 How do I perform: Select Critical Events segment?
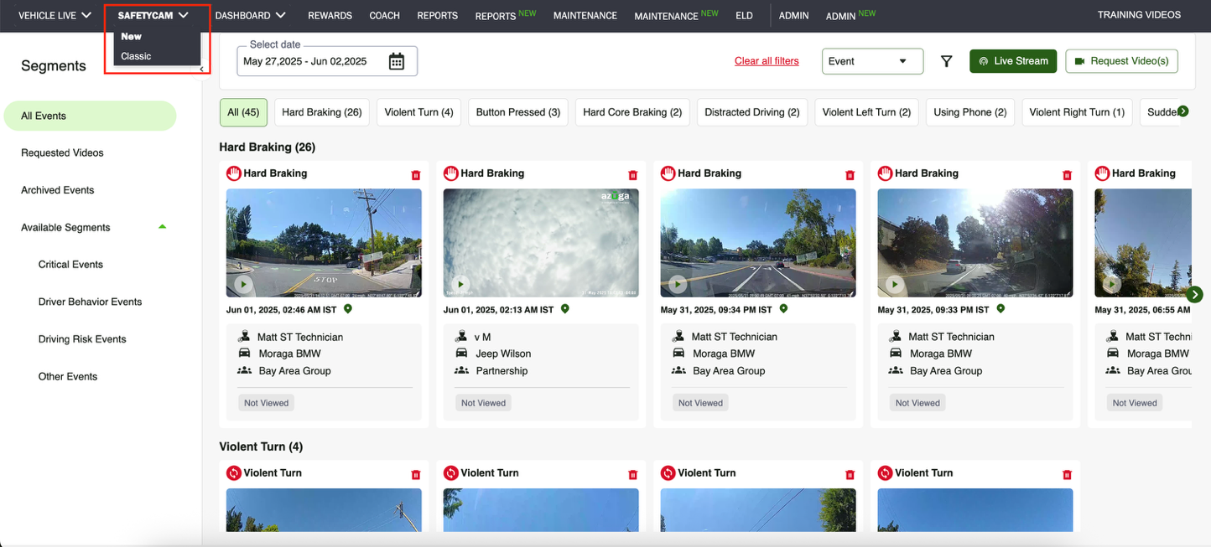pyautogui.click(x=70, y=265)
